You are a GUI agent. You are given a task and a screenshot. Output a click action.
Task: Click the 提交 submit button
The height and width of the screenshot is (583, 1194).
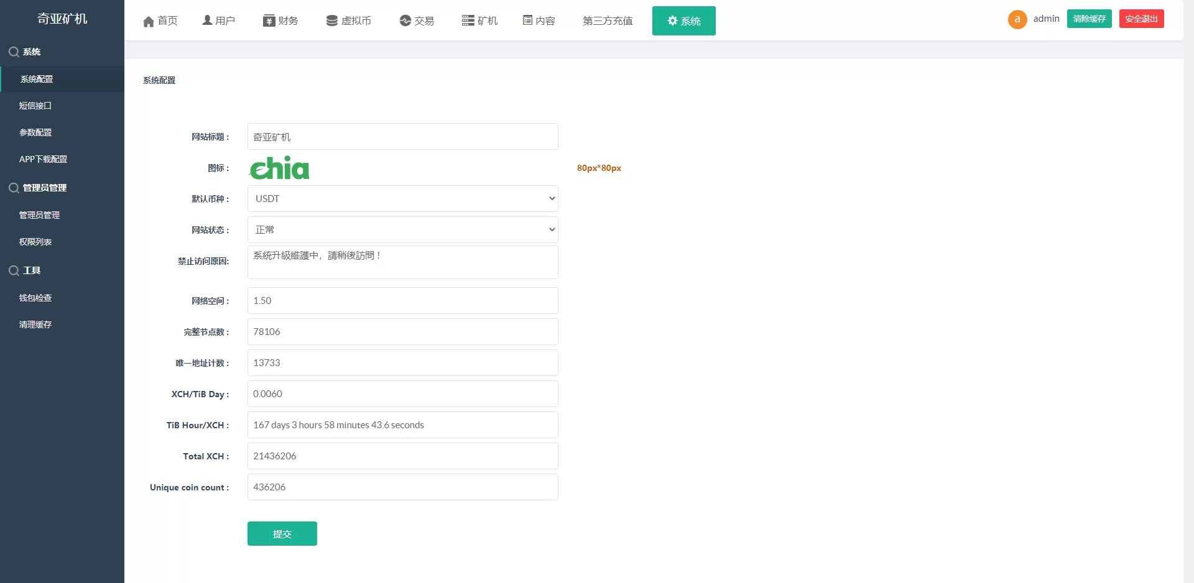point(282,533)
